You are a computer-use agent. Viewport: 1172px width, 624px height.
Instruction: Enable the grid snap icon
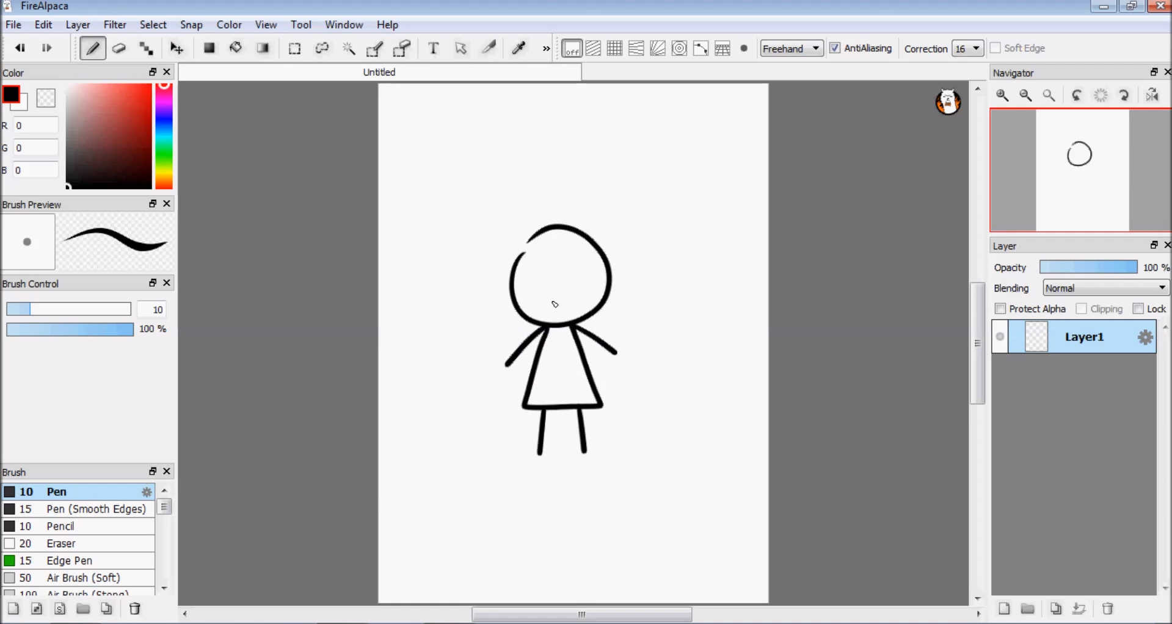(x=614, y=48)
